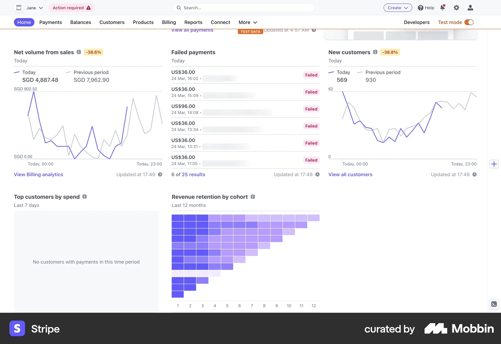Open the profile avatar menu
501x344 pixels.
click(470, 8)
